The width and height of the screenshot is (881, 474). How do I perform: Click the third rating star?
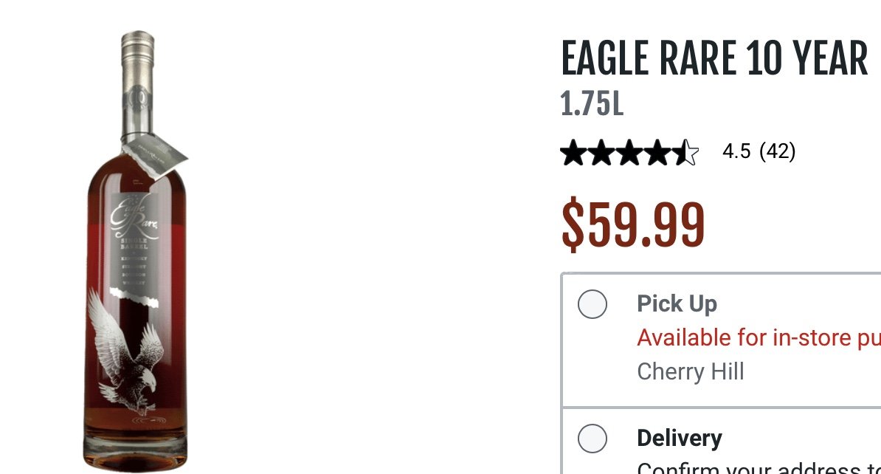pyautogui.click(x=629, y=153)
